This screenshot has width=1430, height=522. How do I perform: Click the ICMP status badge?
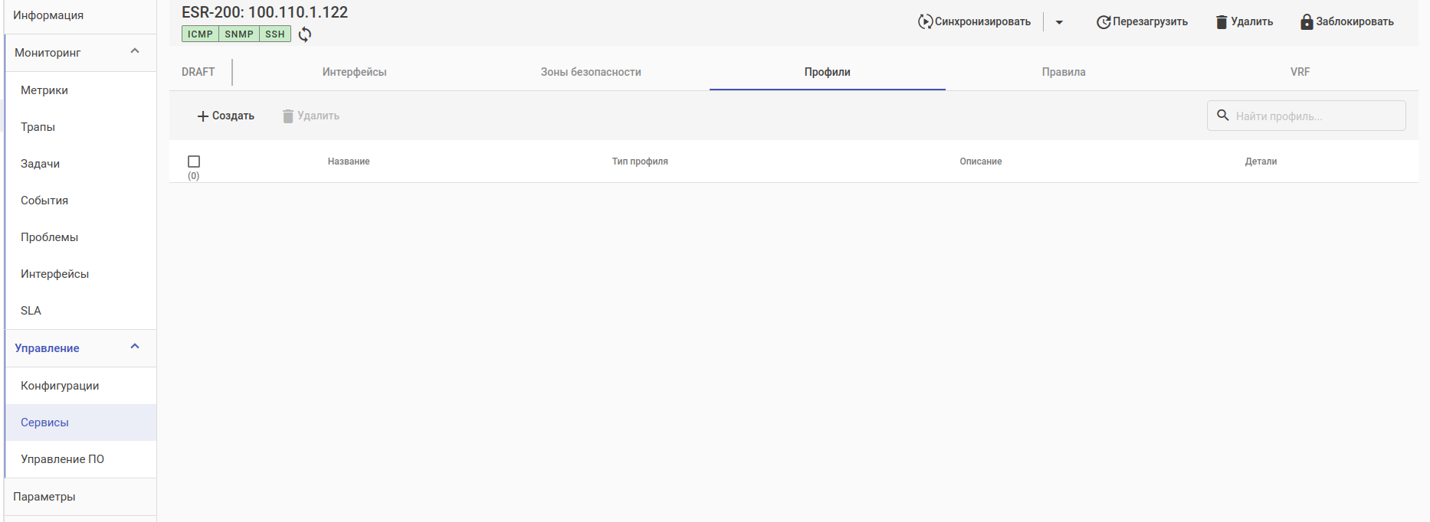[x=200, y=34]
